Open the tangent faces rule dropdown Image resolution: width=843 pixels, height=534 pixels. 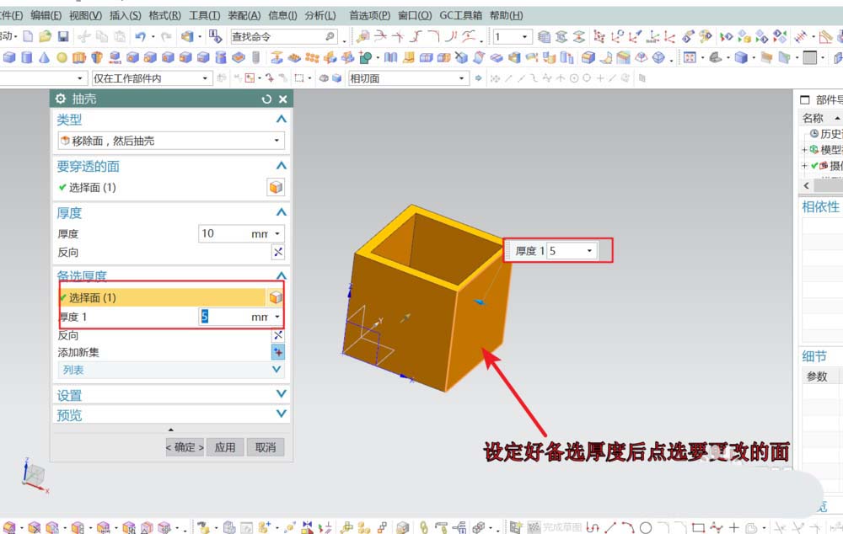point(461,78)
